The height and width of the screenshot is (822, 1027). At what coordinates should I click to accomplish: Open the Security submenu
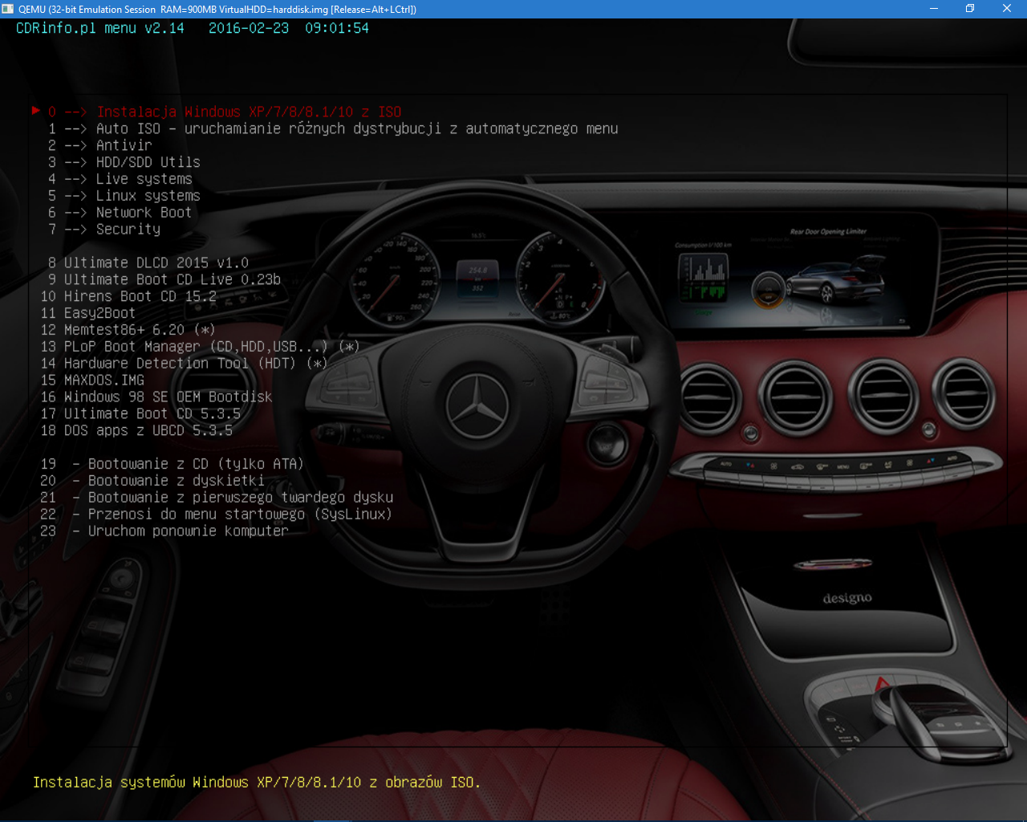click(x=104, y=230)
